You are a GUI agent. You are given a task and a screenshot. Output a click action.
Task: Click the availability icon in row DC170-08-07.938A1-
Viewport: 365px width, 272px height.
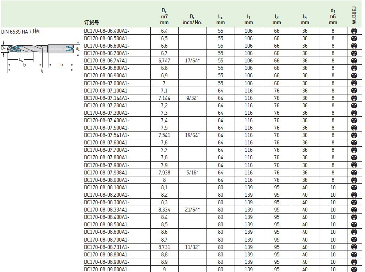(354, 172)
